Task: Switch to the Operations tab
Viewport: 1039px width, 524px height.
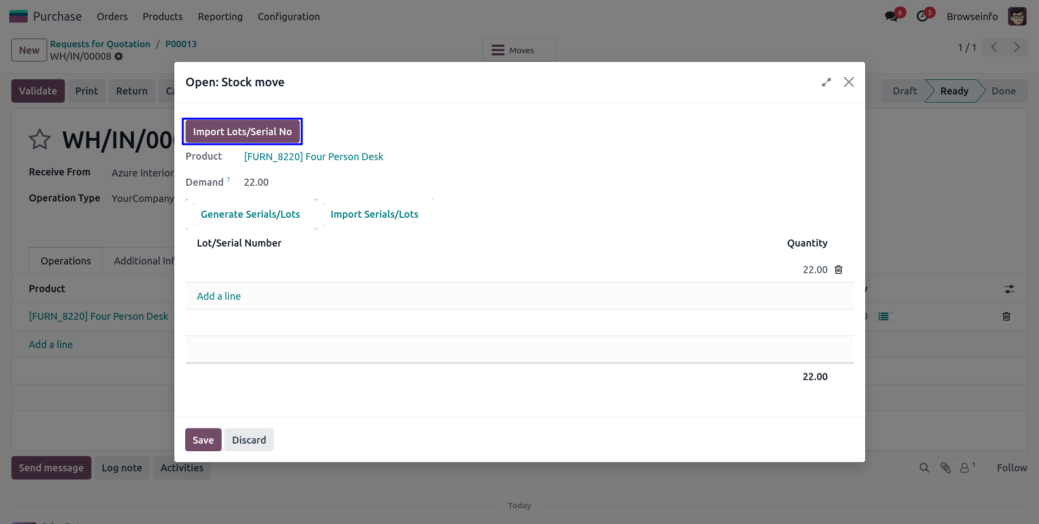Action: coord(66,261)
